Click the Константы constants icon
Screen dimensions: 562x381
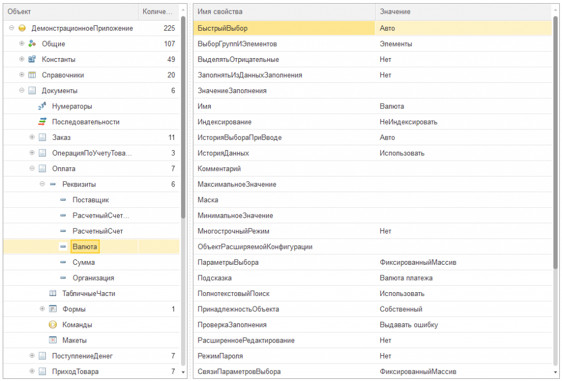[x=32, y=59]
